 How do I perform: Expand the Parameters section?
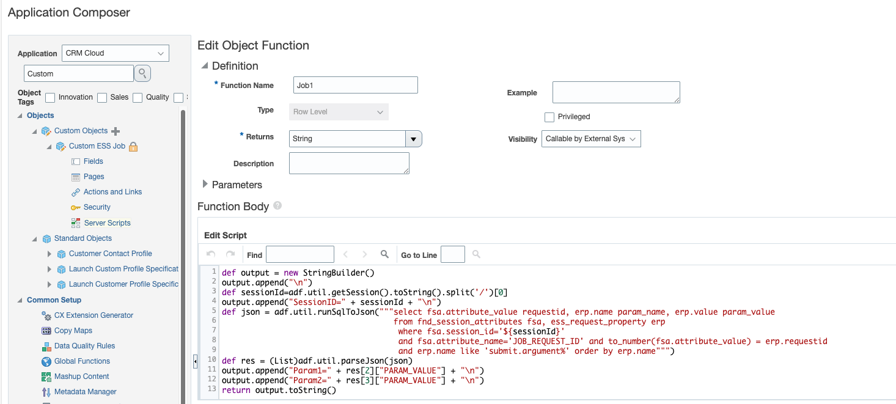[205, 185]
